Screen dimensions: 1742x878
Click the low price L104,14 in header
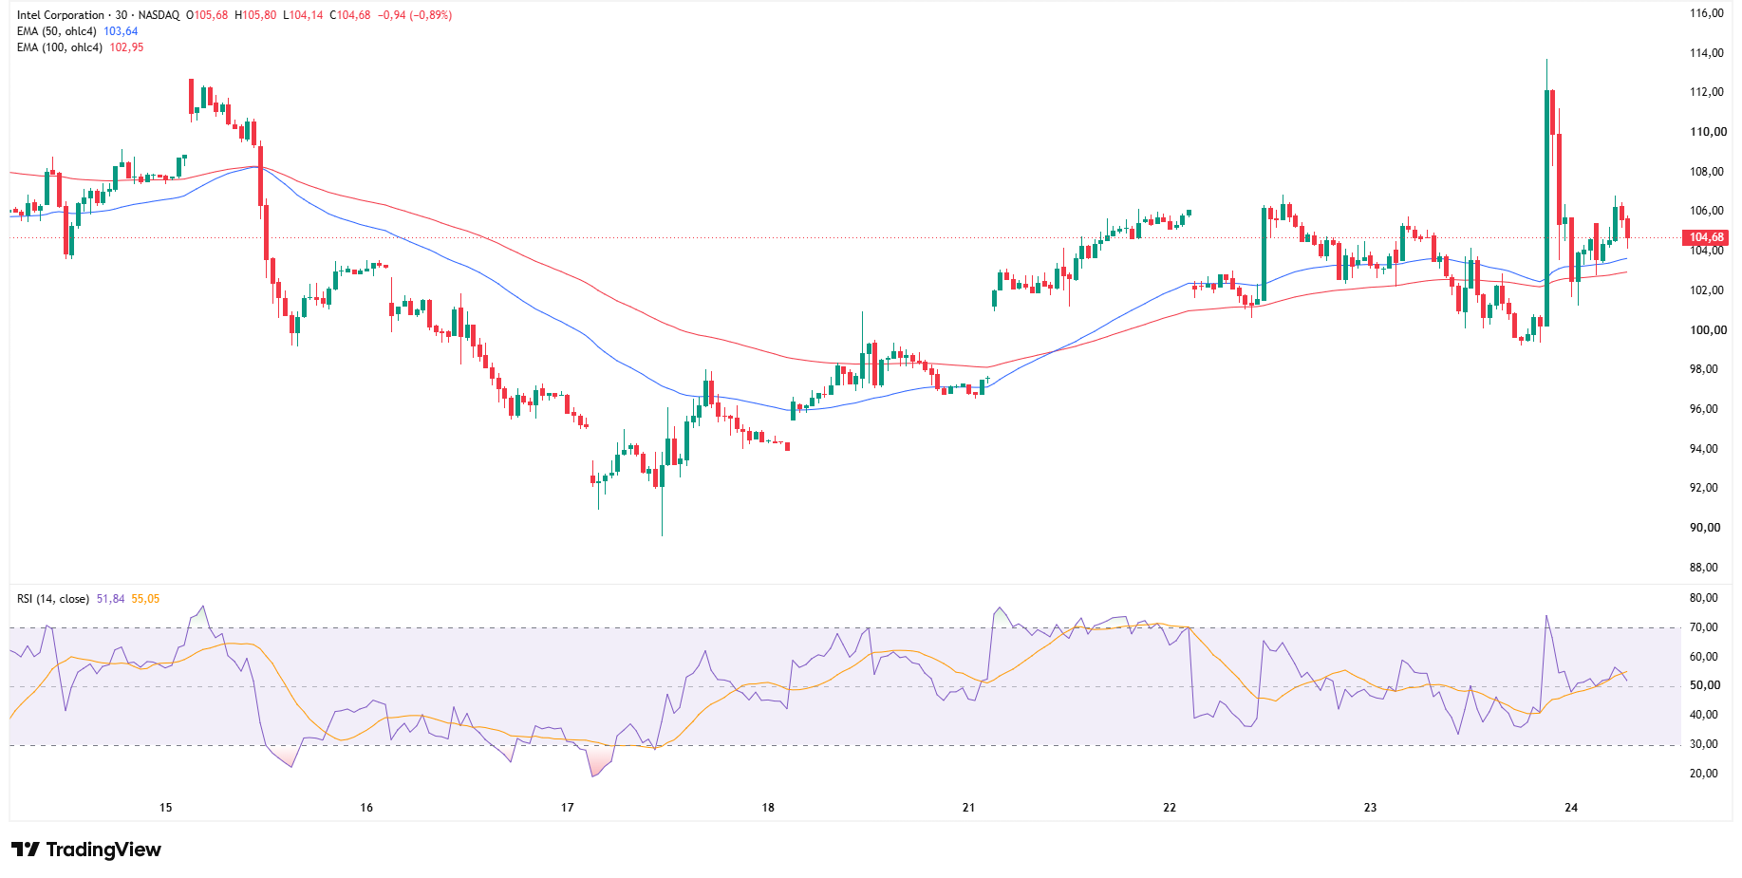pyautogui.click(x=303, y=15)
